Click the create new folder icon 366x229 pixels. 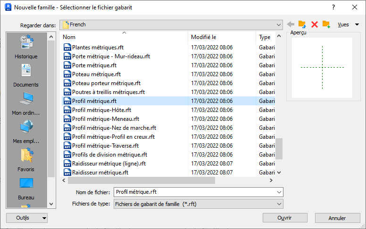(x=326, y=24)
